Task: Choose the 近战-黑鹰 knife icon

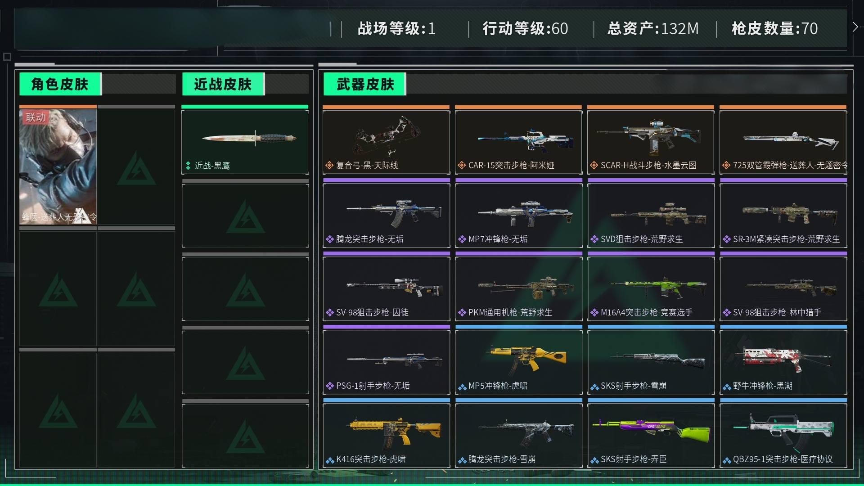Action: coord(249,138)
